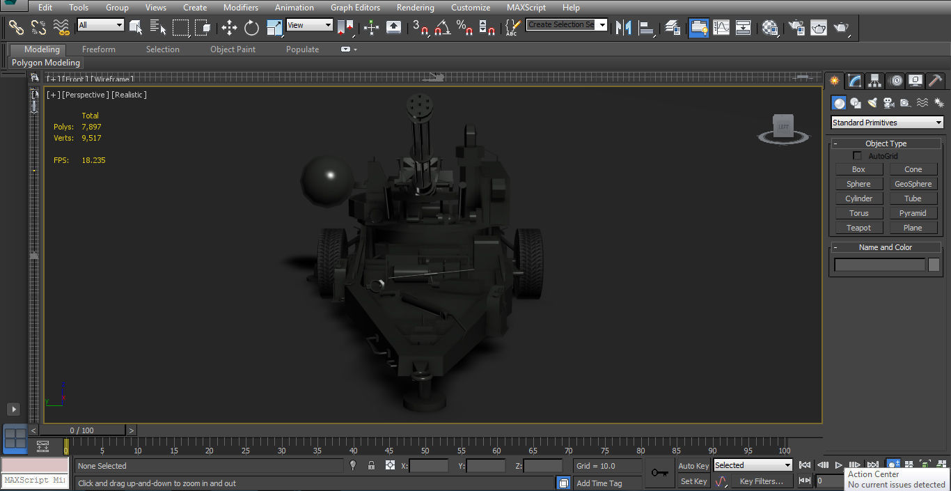The image size is (951, 491).
Task: Choose the Rectangular Selection Region tool
Action: [181, 28]
